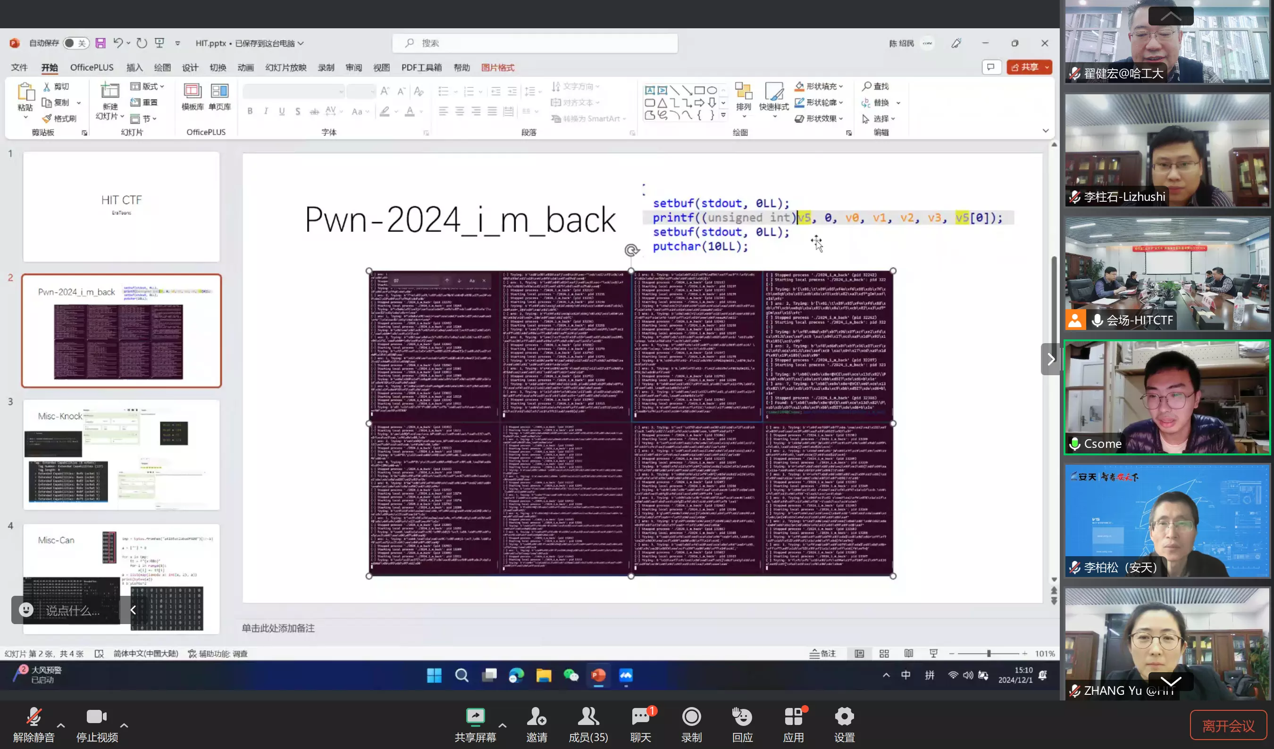
Task: Expand the Share Screen options arrow
Action: pyautogui.click(x=503, y=725)
